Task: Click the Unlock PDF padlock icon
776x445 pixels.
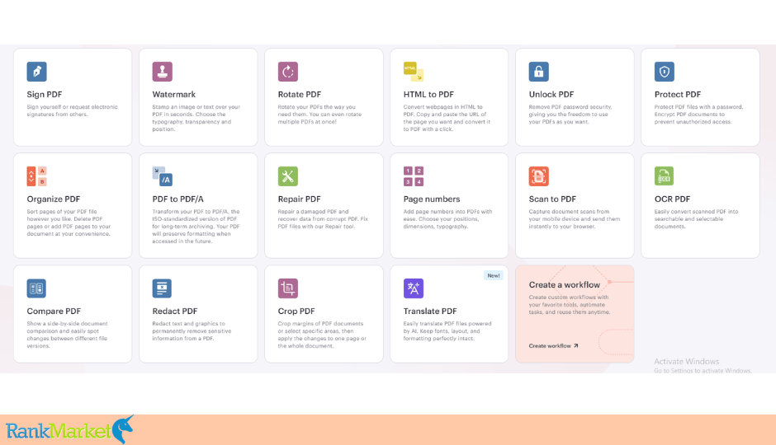Action: coord(539,72)
